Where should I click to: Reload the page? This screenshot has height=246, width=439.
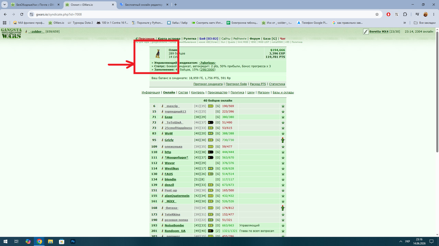click(22, 14)
